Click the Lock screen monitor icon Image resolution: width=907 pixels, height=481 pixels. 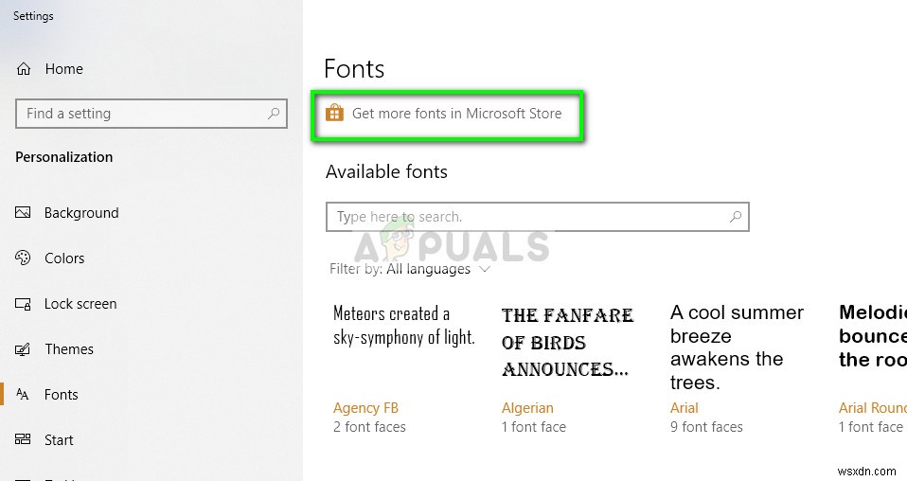point(24,304)
